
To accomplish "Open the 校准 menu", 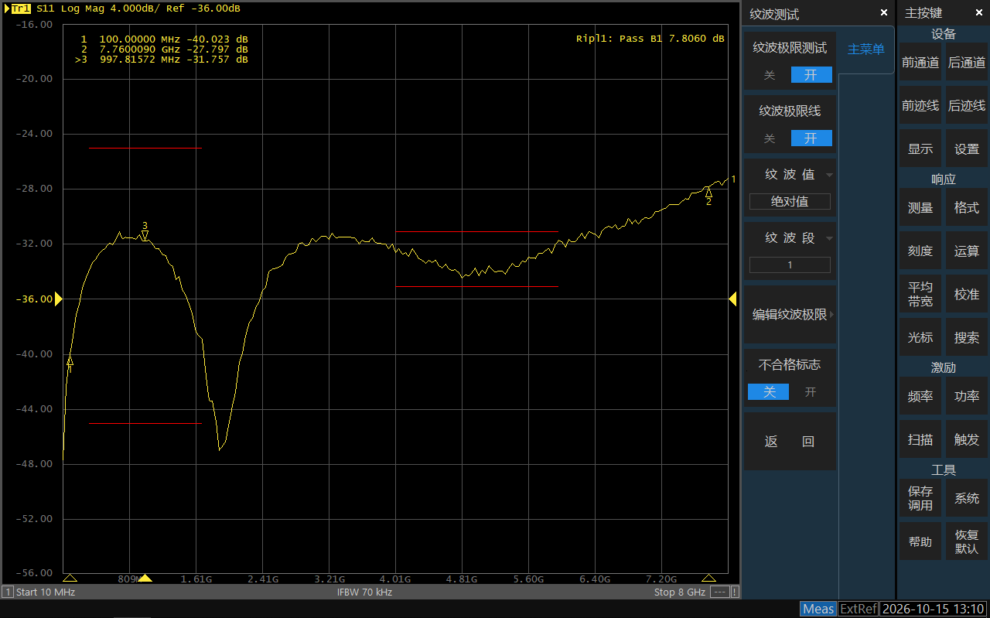I will (967, 295).
